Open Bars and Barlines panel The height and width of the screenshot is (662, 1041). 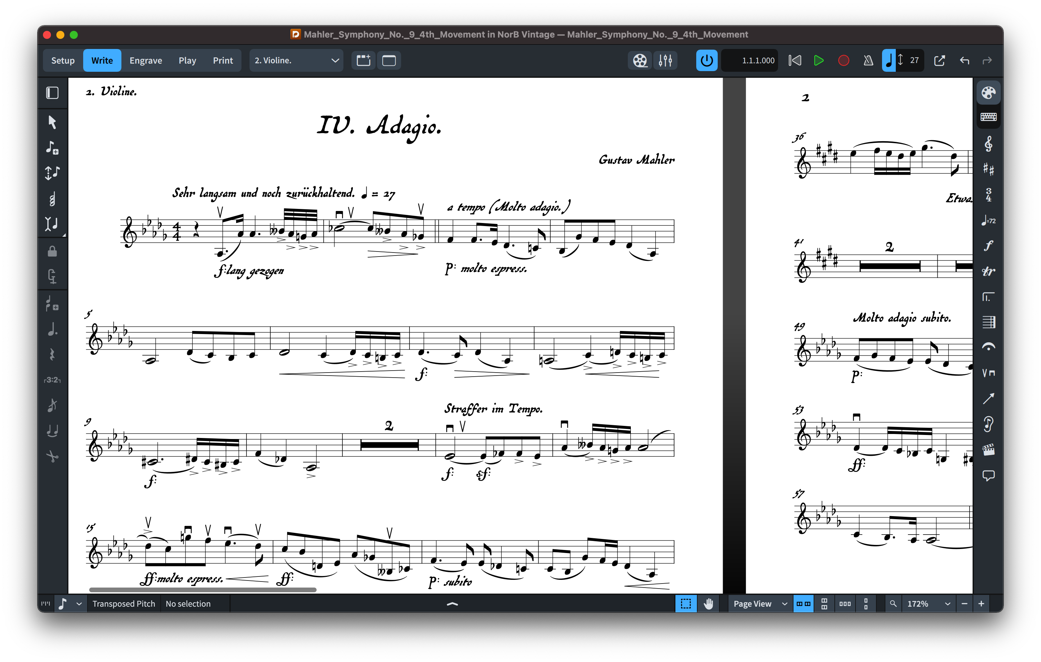[988, 322]
